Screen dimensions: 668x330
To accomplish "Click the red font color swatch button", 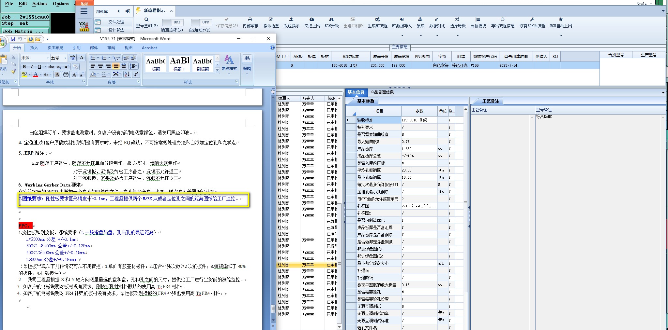I will 36,75.
